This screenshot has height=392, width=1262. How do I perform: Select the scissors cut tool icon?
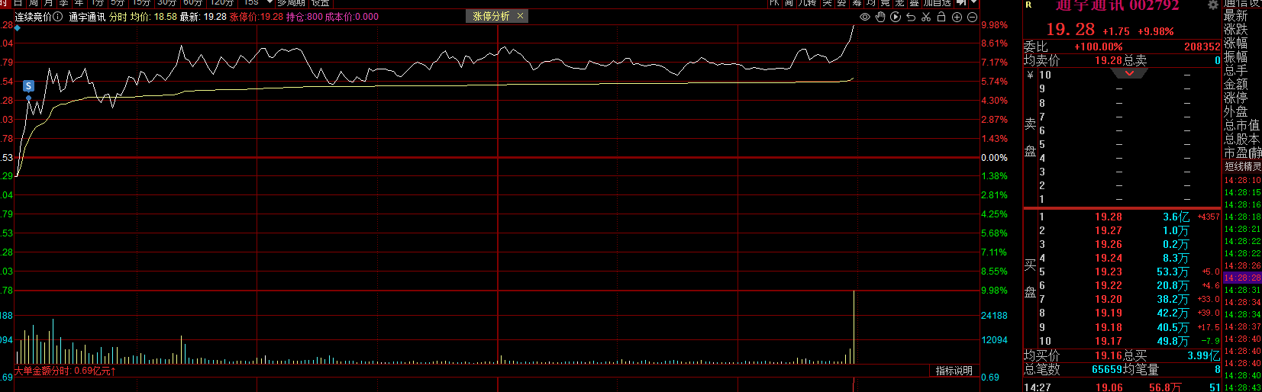pos(926,17)
